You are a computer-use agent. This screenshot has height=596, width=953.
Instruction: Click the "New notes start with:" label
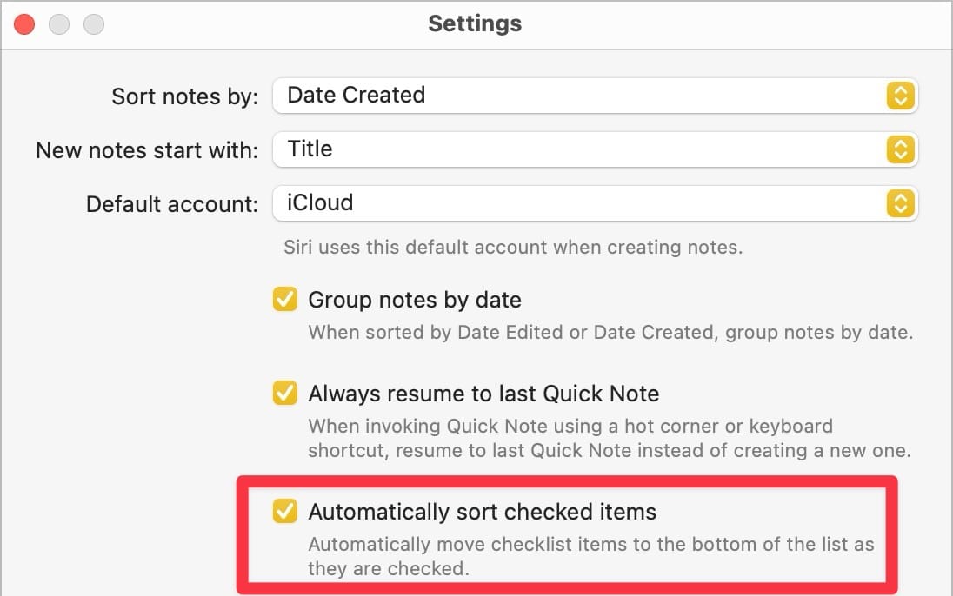tap(147, 150)
